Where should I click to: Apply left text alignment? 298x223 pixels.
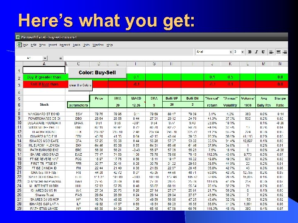pos(272,52)
